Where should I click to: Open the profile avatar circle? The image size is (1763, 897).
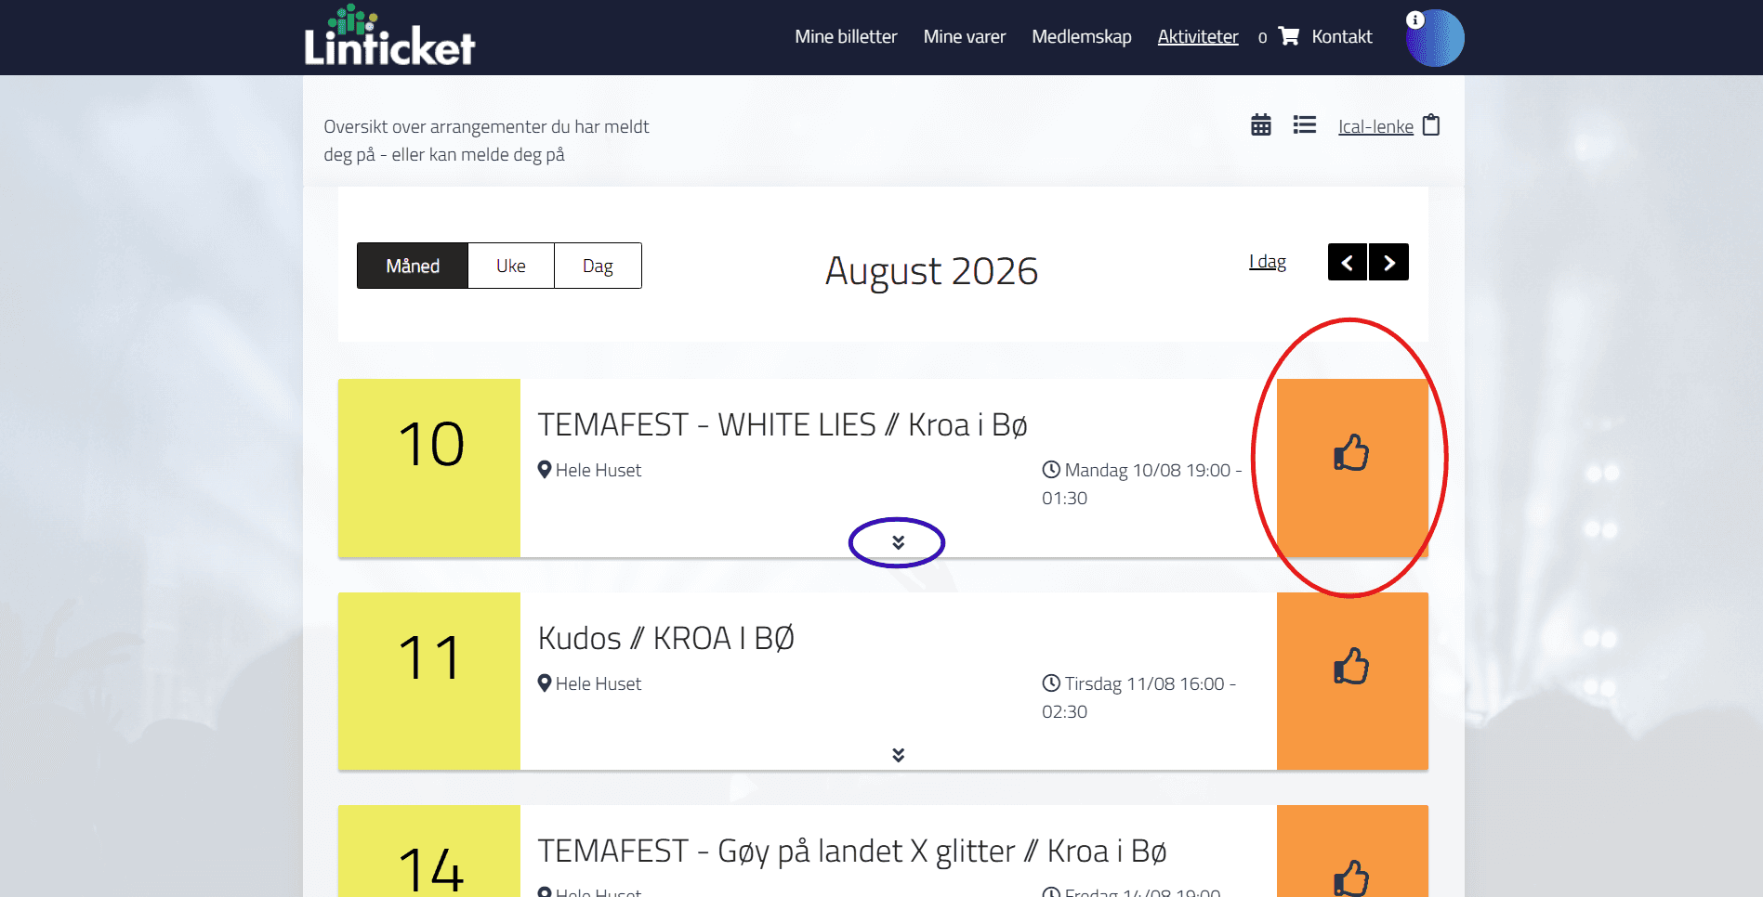click(x=1434, y=38)
